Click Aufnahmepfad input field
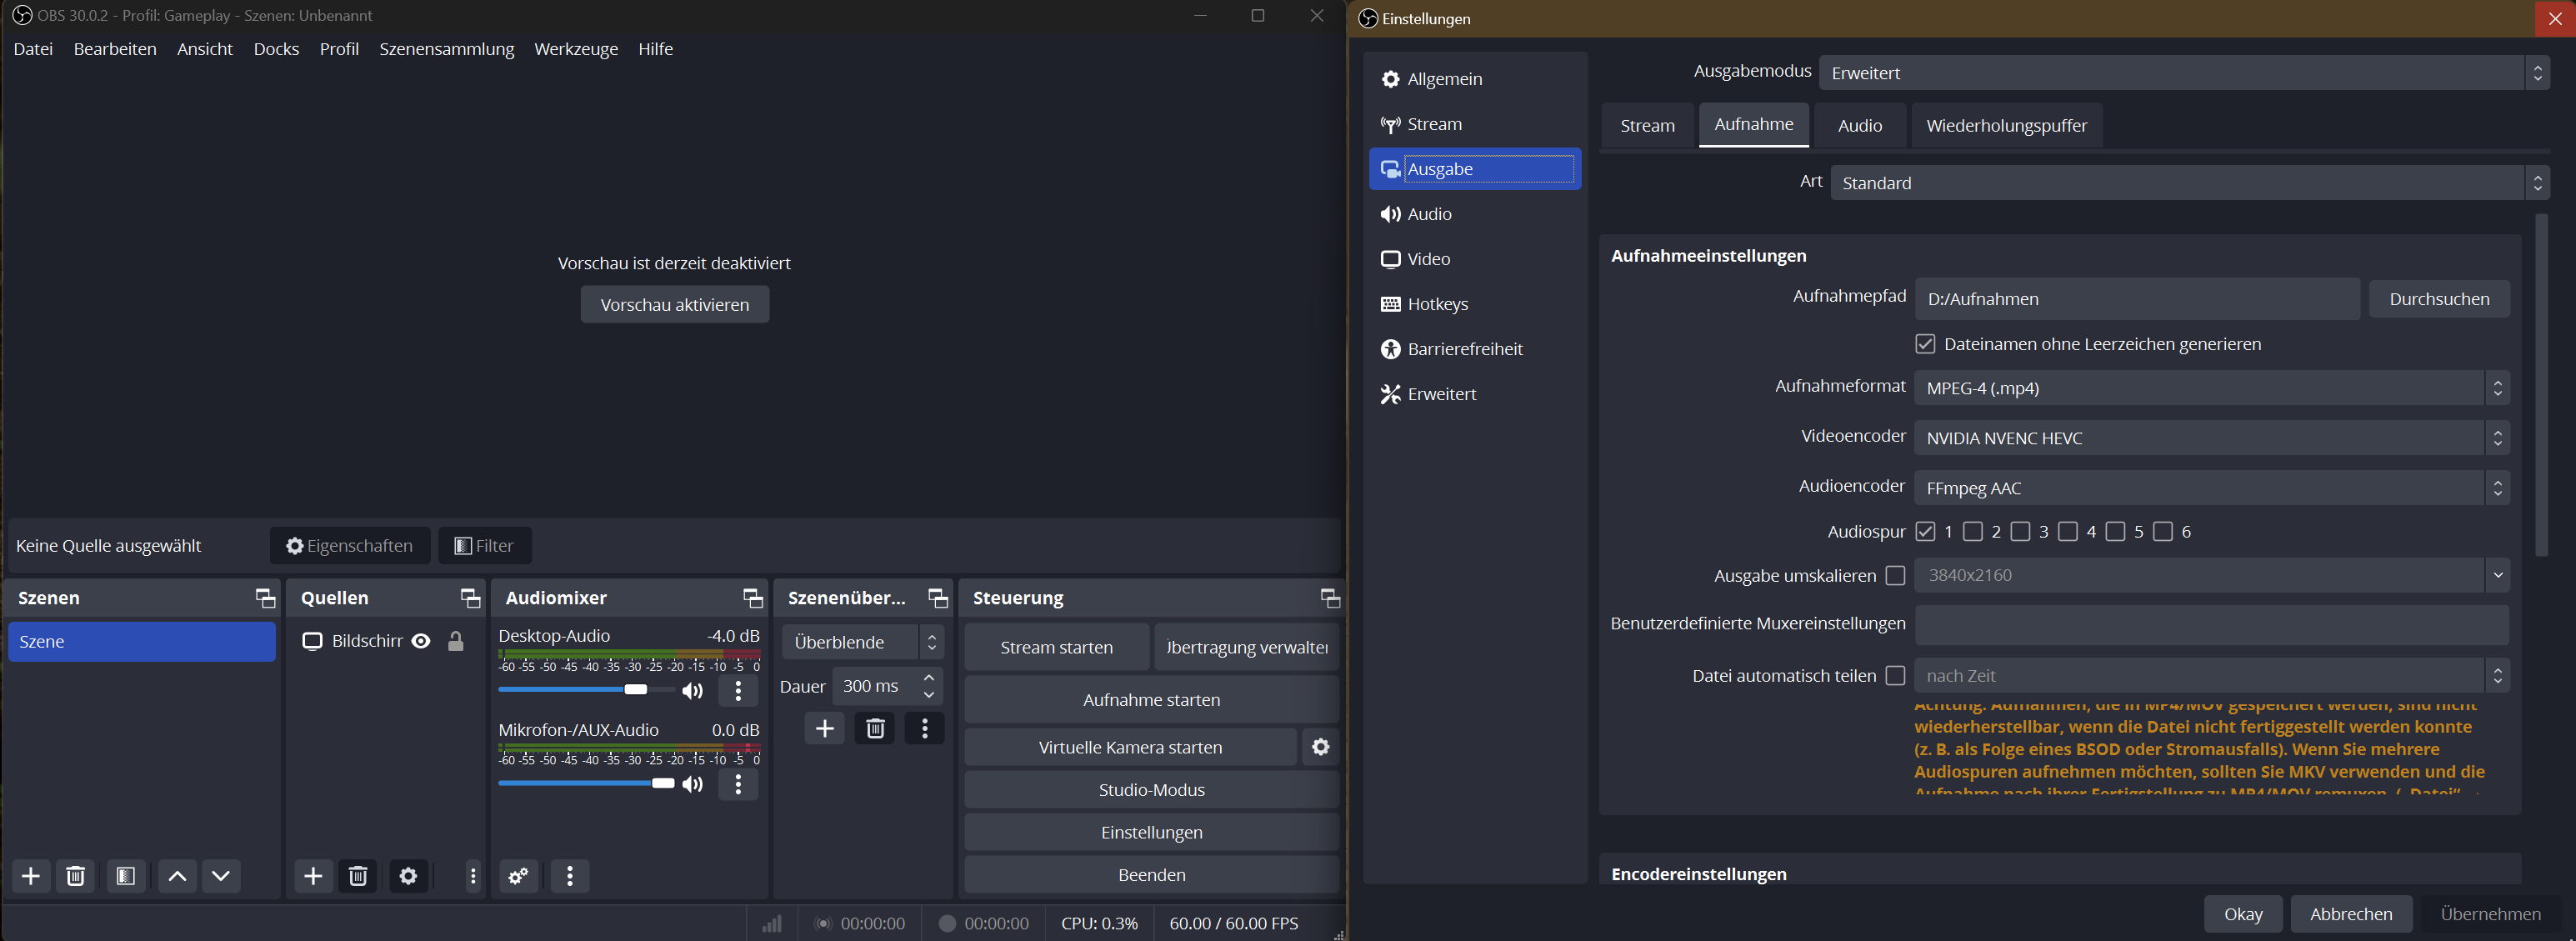Viewport: 2576px width, 941px height. click(x=2136, y=299)
